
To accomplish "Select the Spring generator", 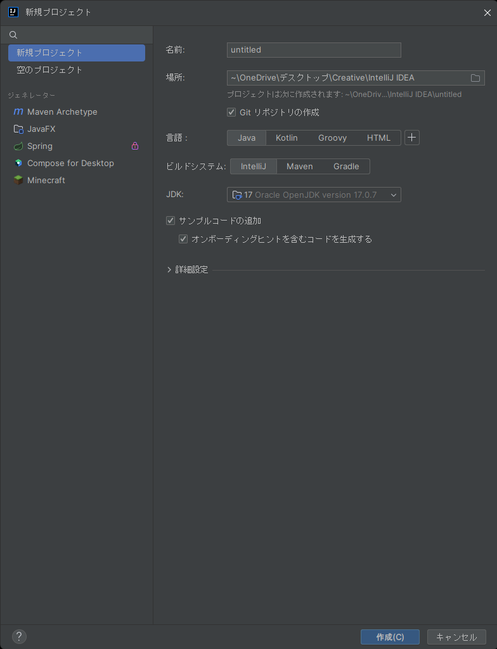I will point(77,146).
